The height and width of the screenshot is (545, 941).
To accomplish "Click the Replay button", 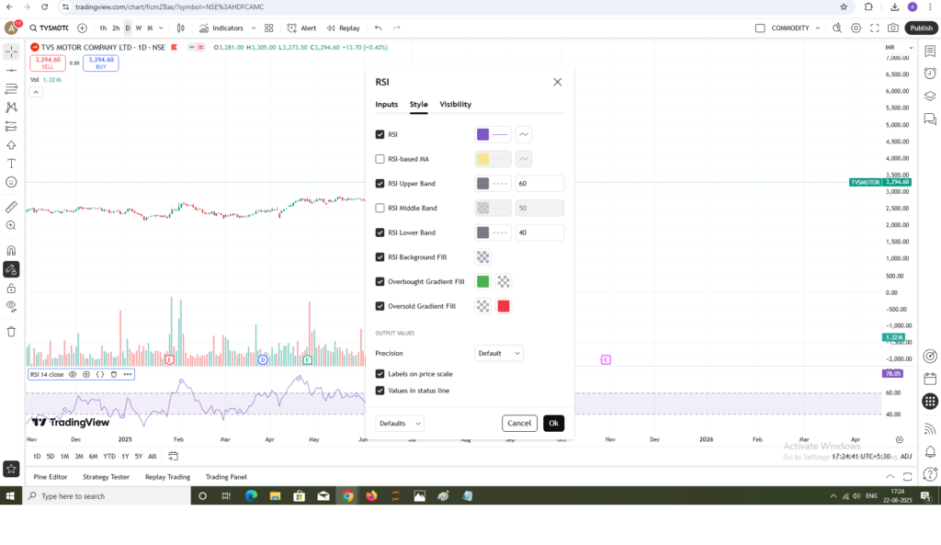I will tap(344, 28).
